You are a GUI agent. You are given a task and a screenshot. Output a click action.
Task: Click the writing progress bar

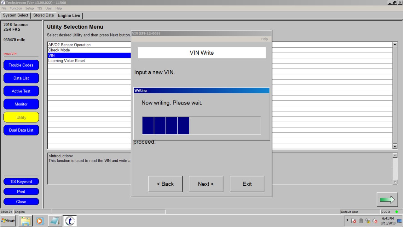pos(201,126)
